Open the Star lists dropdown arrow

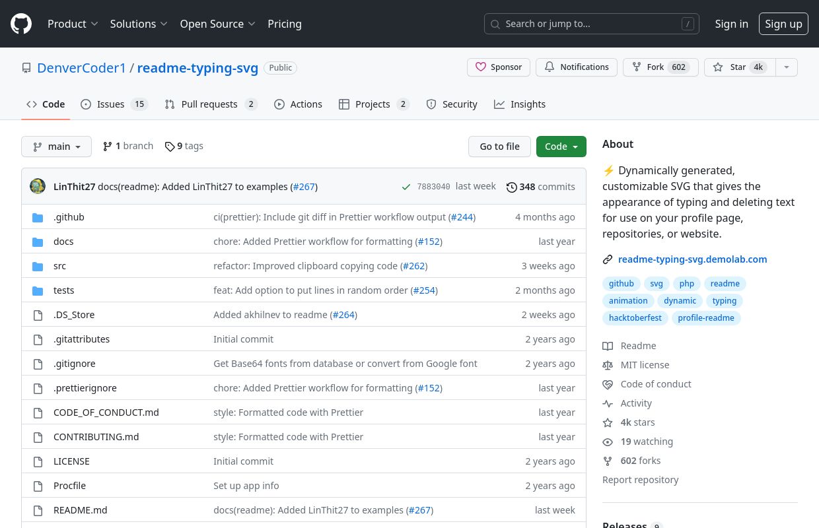coord(786,67)
